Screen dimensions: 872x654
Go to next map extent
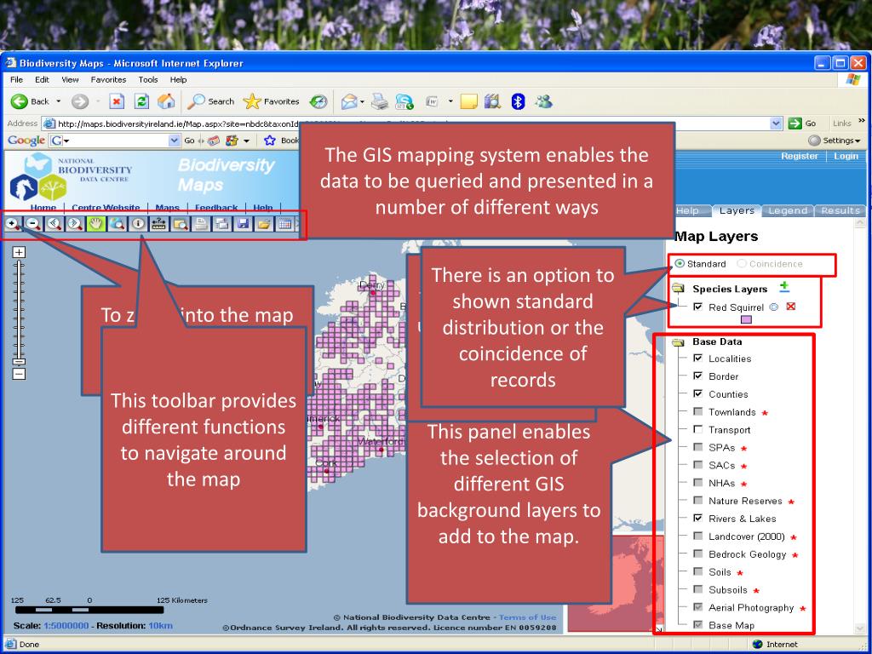click(75, 224)
